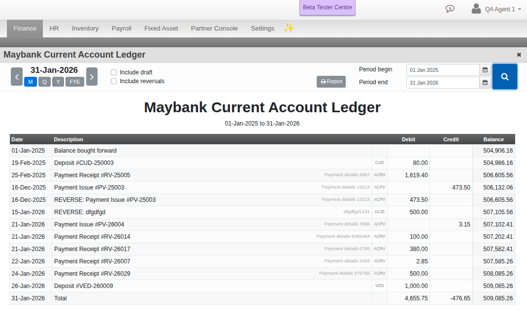The width and height of the screenshot is (527, 320).
Task: Open the Partner Console tab
Action: [x=214, y=29]
